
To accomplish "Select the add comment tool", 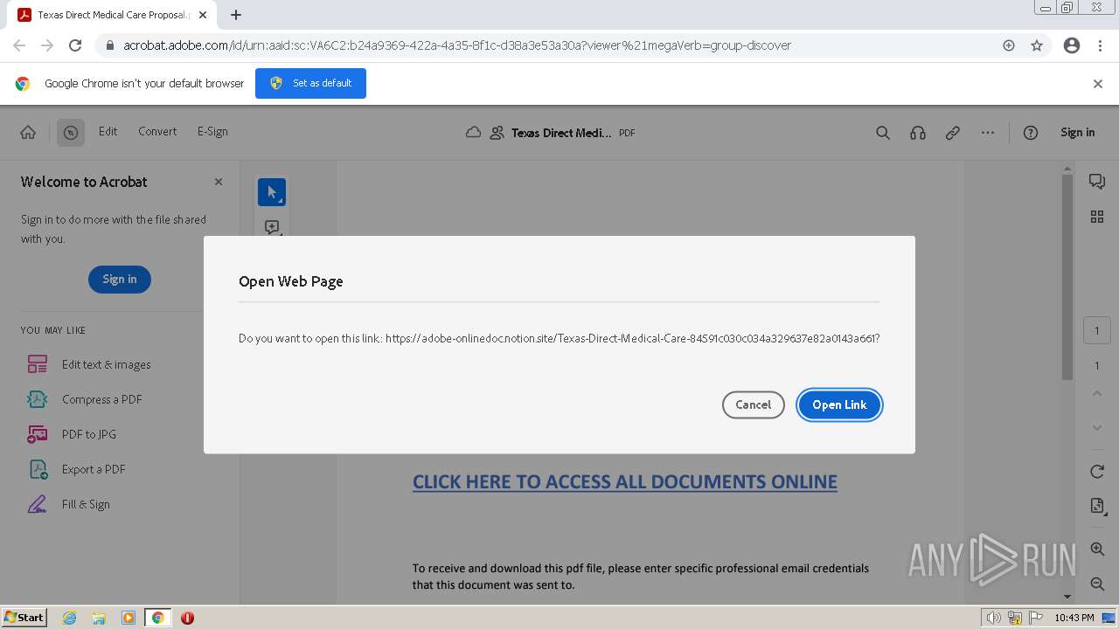I will (x=272, y=227).
